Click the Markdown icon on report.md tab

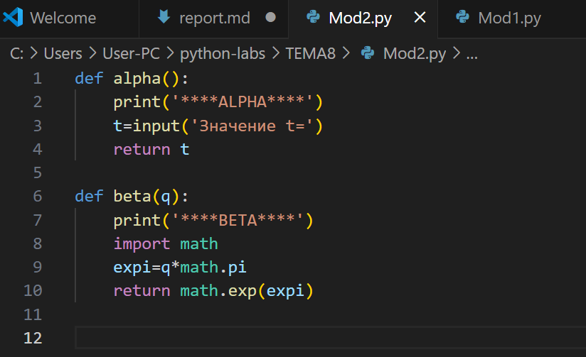pos(164,18)
